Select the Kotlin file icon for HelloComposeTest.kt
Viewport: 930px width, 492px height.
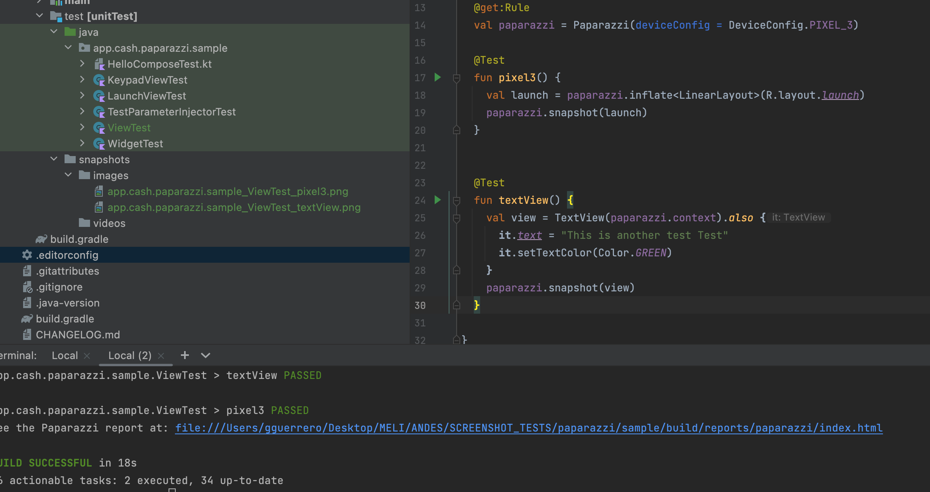99,64
